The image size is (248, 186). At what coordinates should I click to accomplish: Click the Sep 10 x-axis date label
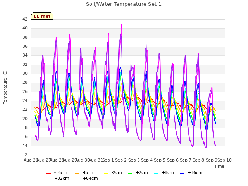225,160
